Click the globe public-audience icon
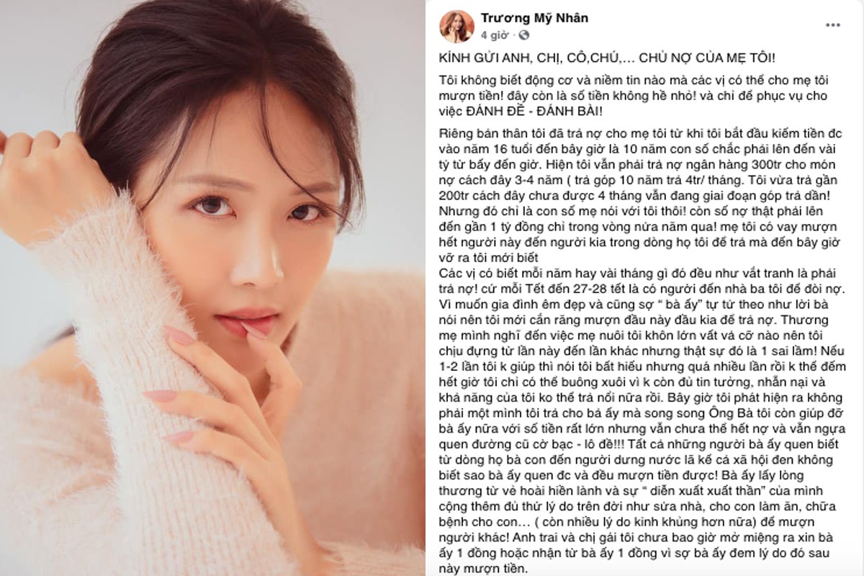 tap(523, 34)
